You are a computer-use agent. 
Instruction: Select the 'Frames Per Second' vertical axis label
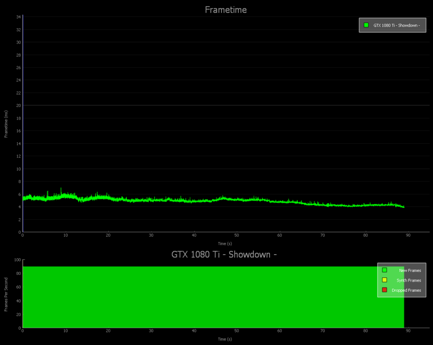(6, 294)
